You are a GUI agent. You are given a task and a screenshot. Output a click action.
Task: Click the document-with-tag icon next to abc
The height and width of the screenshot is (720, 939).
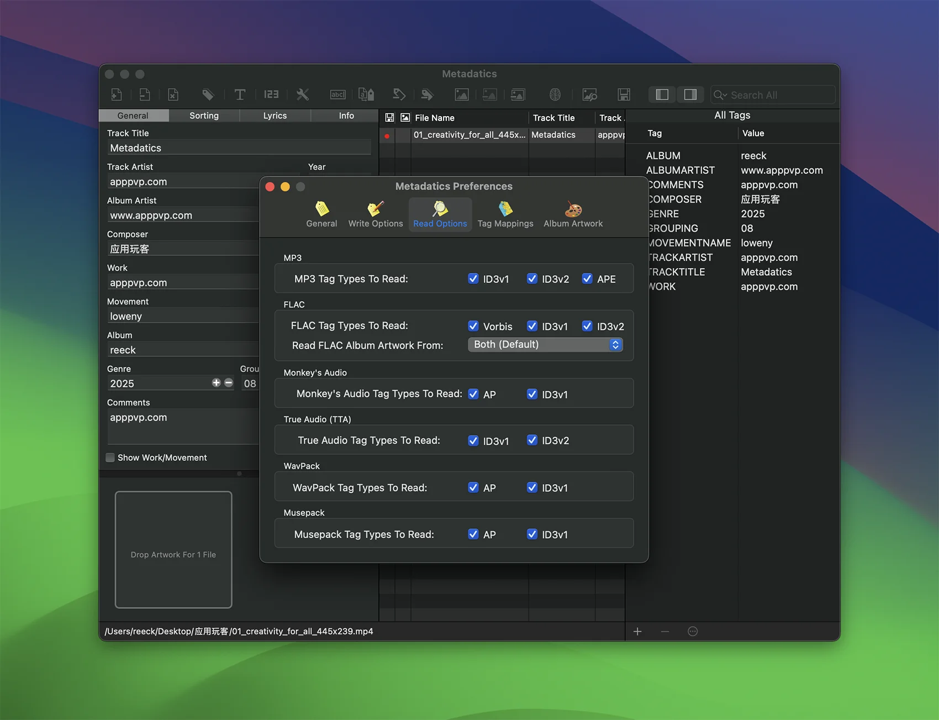pos(366,94)
